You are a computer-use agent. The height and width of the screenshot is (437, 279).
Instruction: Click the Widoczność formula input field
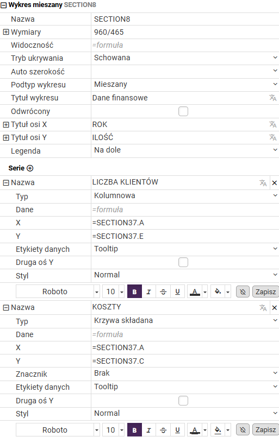[x=185, y=45]
